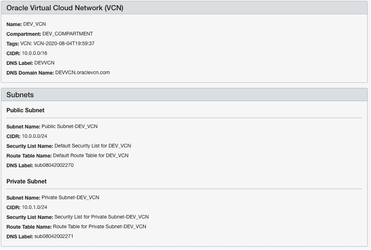Click the VCN name value DEV_VCN
This screenshot has height=250, width=371.
[x=35, y=24]
